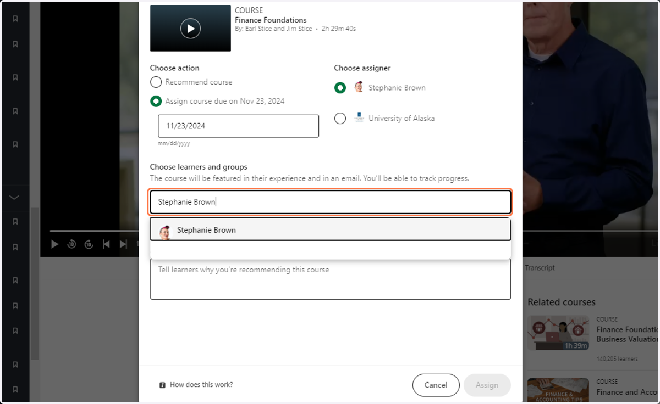Click the Related courses heading

coord(562,302)
